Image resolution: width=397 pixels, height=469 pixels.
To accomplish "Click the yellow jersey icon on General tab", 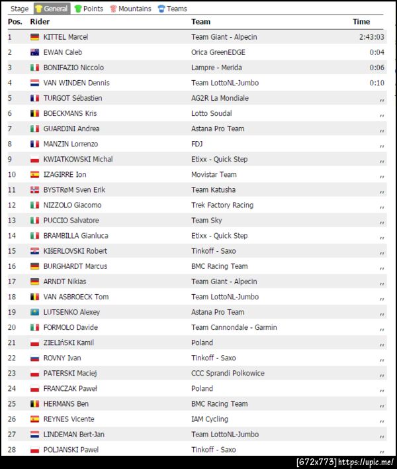I will click(x=38, y=9).
